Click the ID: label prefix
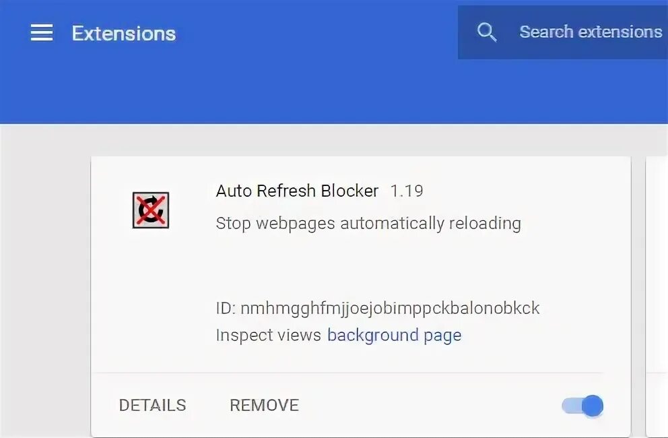 pos(226,309)
